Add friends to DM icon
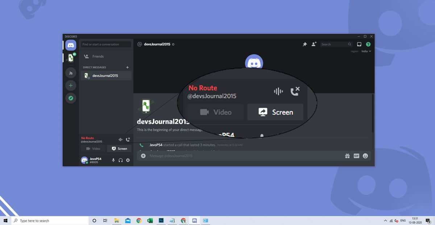 click(x=314, y=44)
